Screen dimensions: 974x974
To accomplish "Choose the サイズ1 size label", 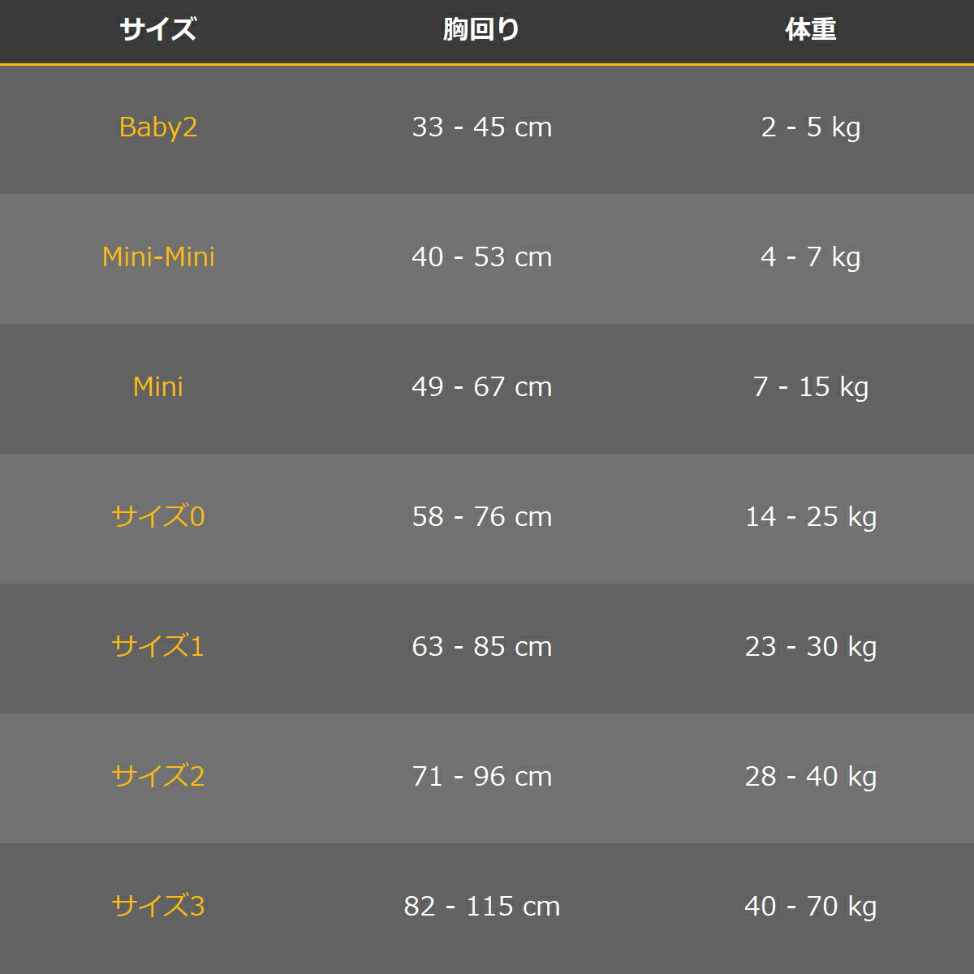I will click(158, 647).
